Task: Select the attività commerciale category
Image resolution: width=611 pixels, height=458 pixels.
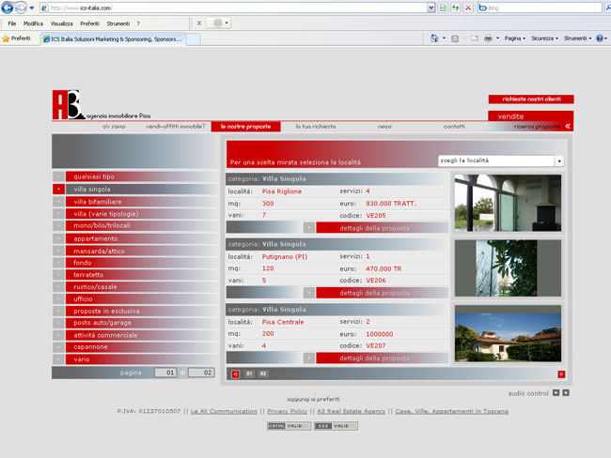Action: [x=134, y=335]
